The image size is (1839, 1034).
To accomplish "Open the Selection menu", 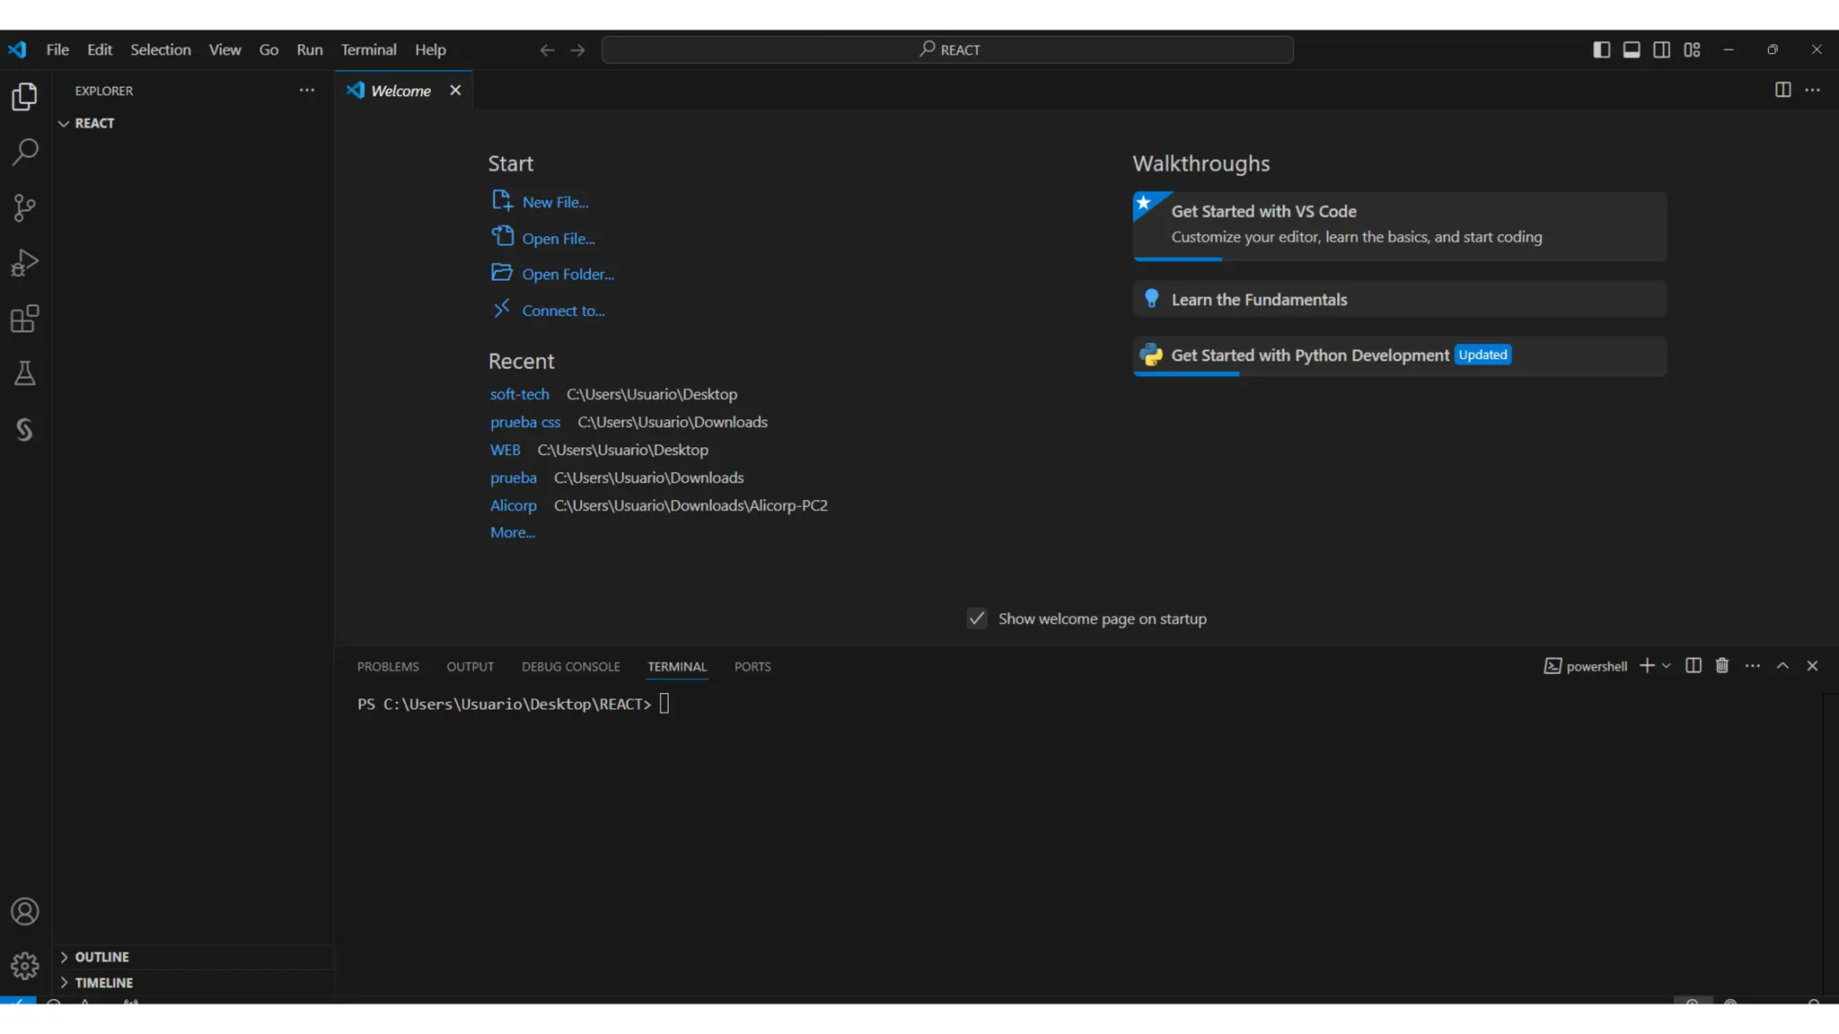I will (x=161, y=50).
